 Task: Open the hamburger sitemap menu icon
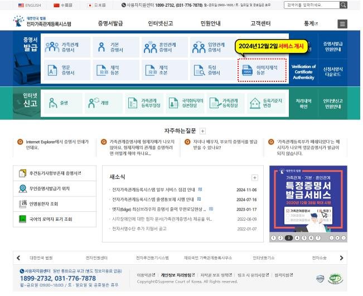pyautogui.click(x=342, y=24)
